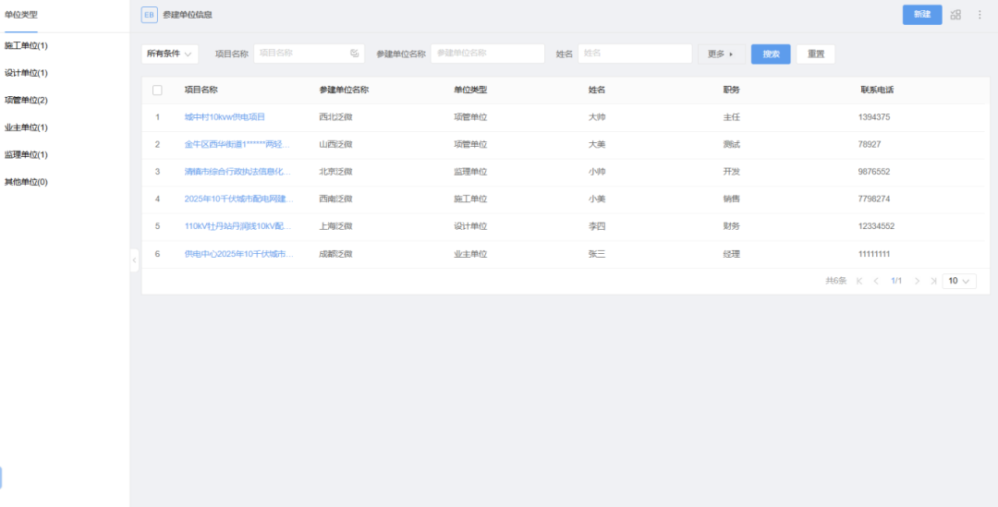The image size is (998, 507).
Task: Click the 西南泛微 cell
Action: click(335, 199)
